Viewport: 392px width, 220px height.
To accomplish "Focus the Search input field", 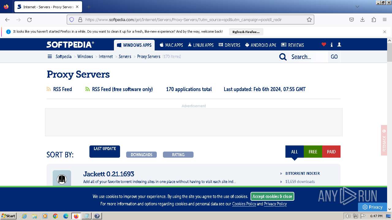I will pyautogui.click(x=309, y=57).
